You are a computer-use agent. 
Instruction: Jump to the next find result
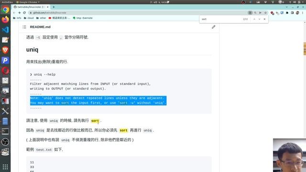coord(259,19)
